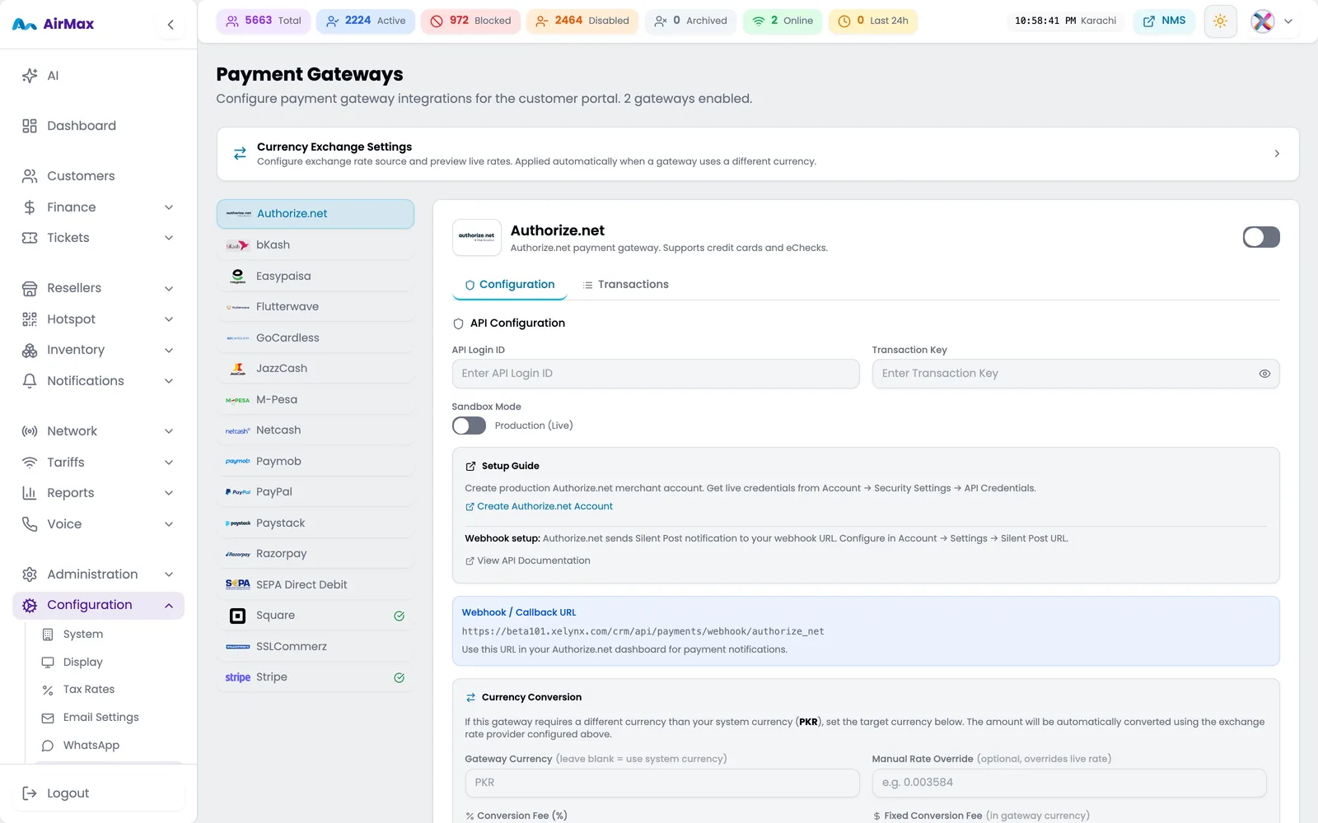This screenshot has width=1318, height=823.
Task: Switch to the Configuration tab
Action: (x=510, y=285)
